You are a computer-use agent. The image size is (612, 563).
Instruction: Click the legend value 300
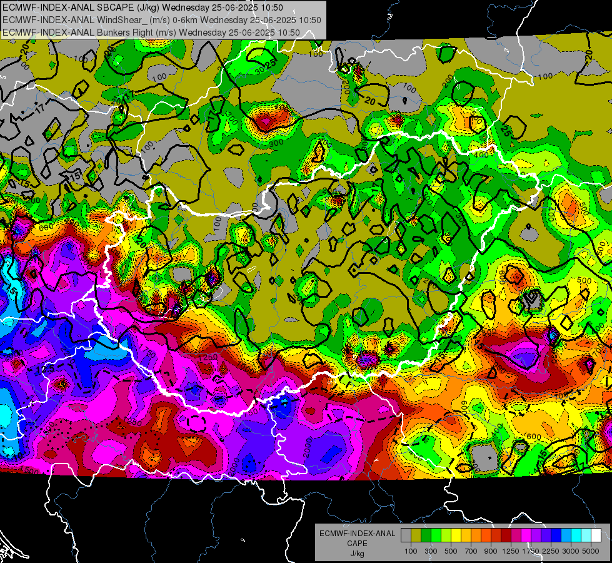431,551
